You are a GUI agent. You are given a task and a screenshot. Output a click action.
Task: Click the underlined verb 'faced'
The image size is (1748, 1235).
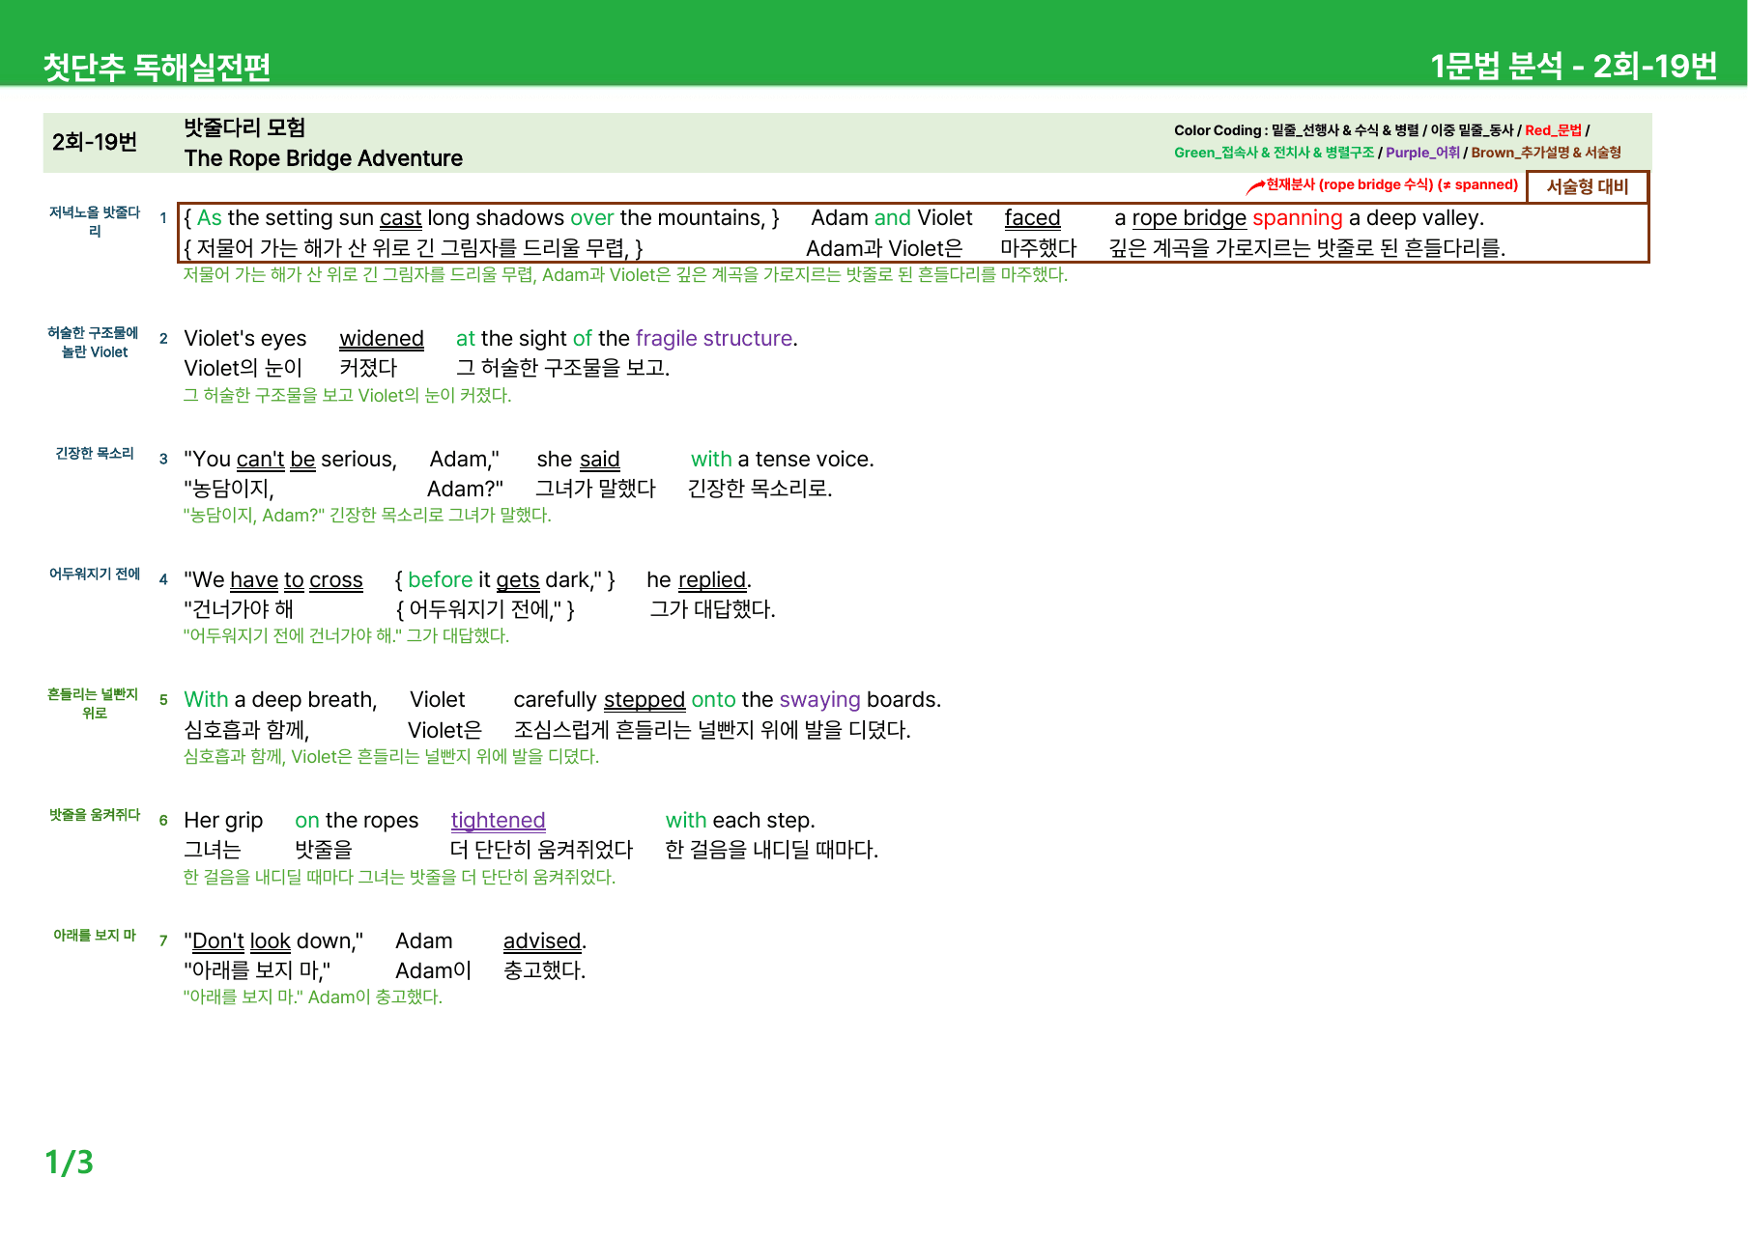(1032, 218)
